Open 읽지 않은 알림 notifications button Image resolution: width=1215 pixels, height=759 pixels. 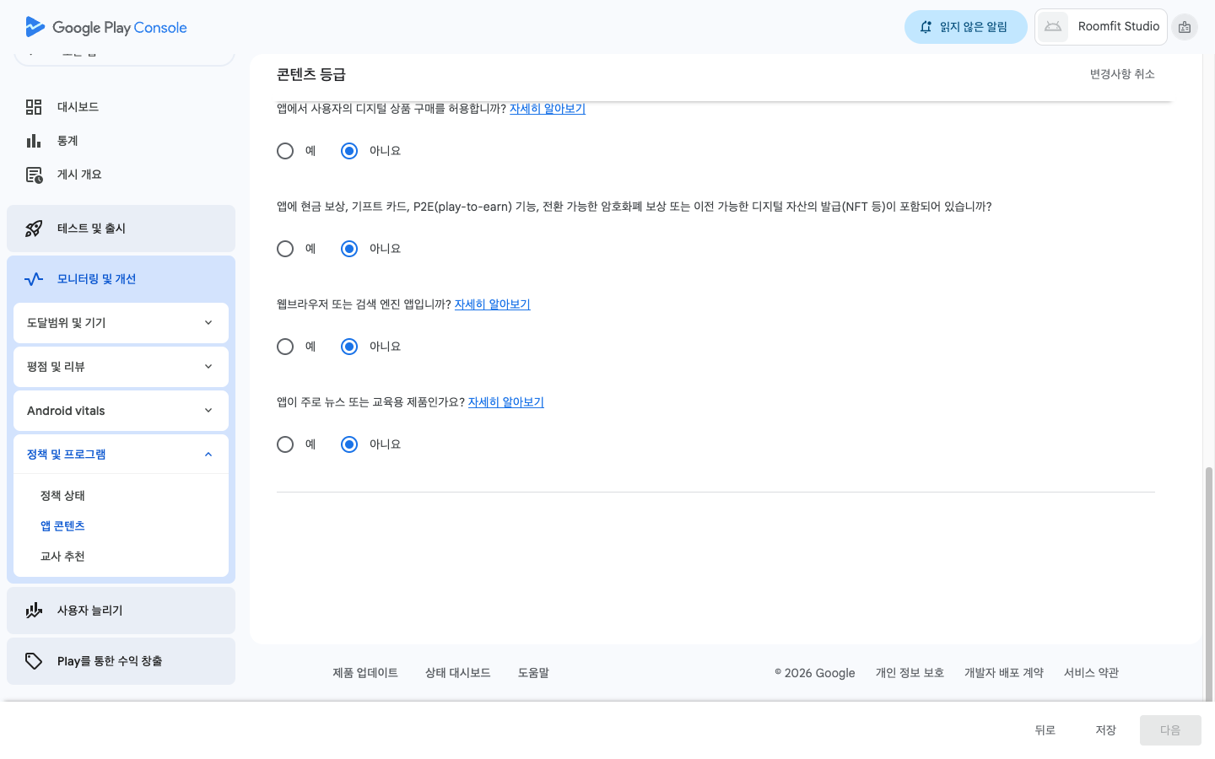pyautogui.click(x=965, y=27)
